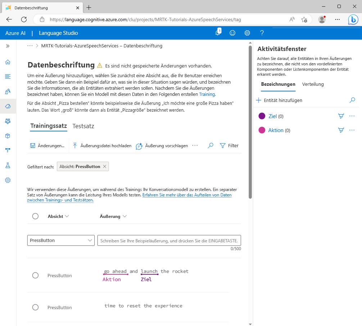Click the Aktion label under 'go ahead'

point(112,279)
